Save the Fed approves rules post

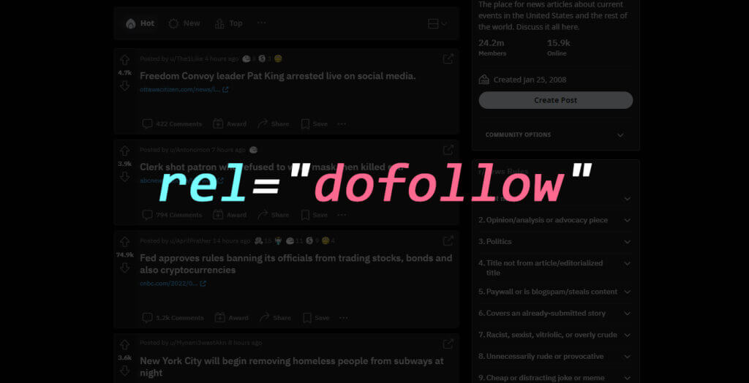[x=316, y=318]
